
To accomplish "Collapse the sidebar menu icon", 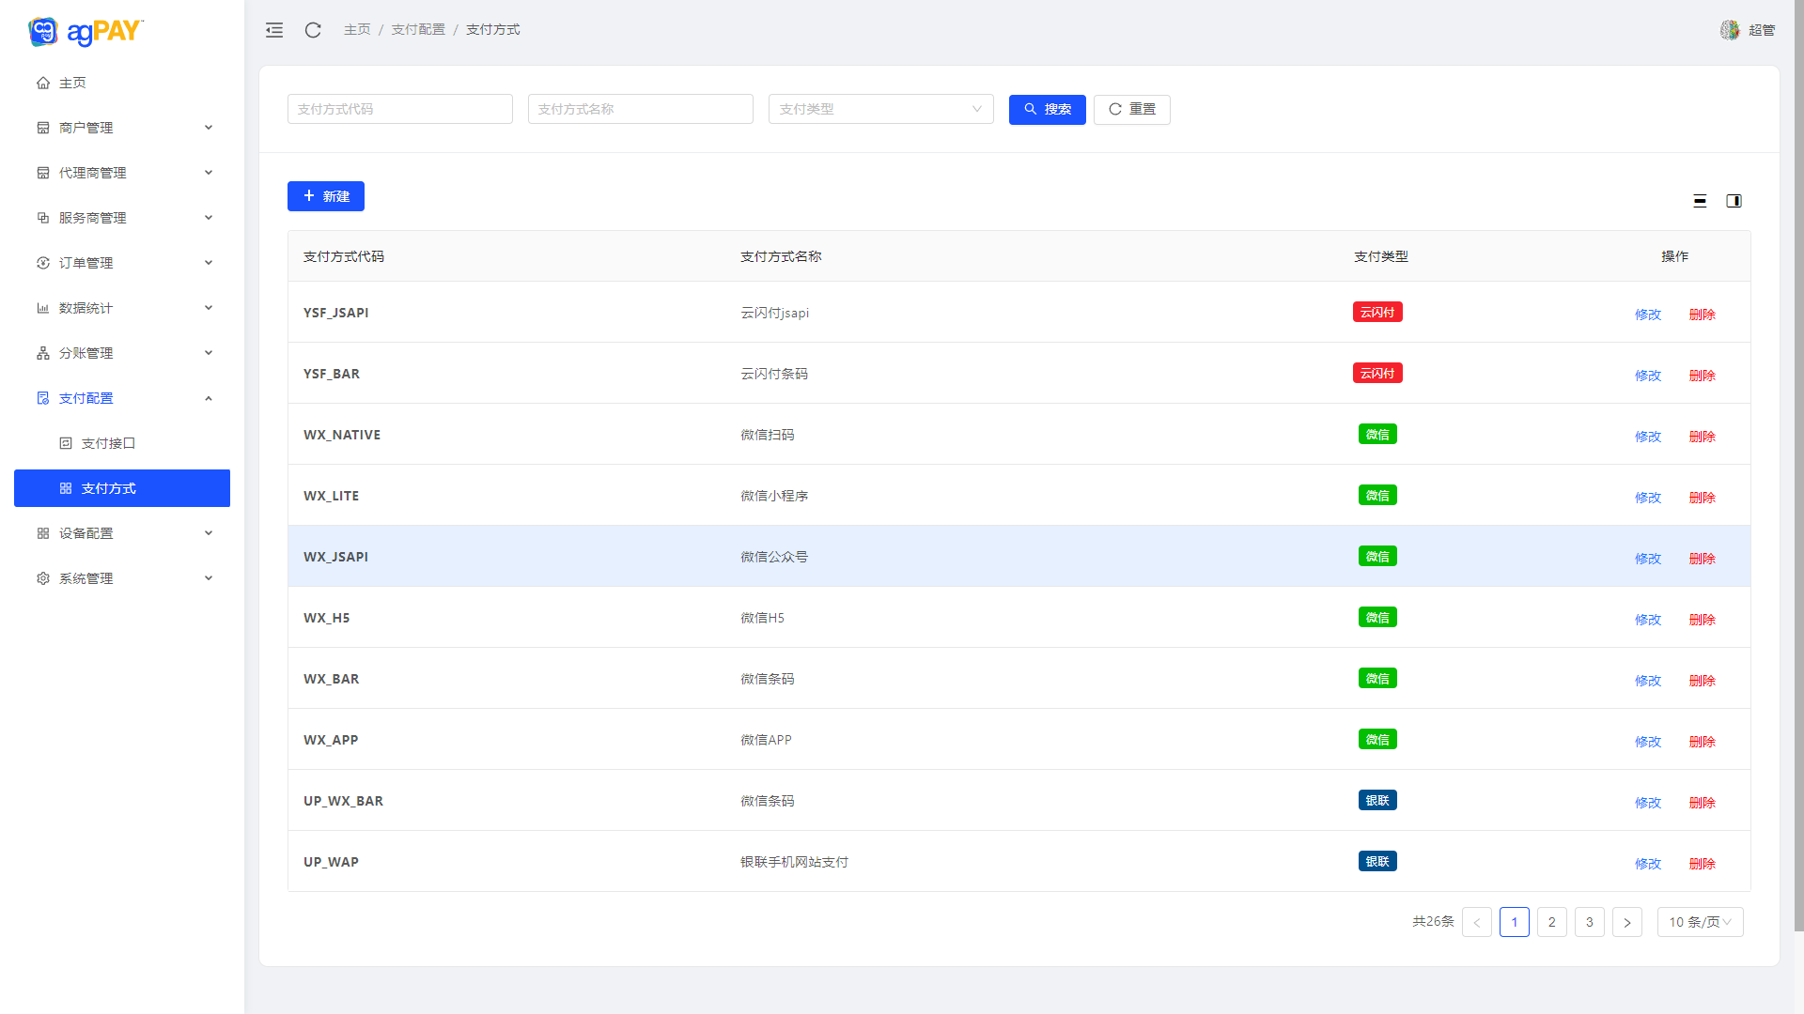I will (x=274, y=30).
